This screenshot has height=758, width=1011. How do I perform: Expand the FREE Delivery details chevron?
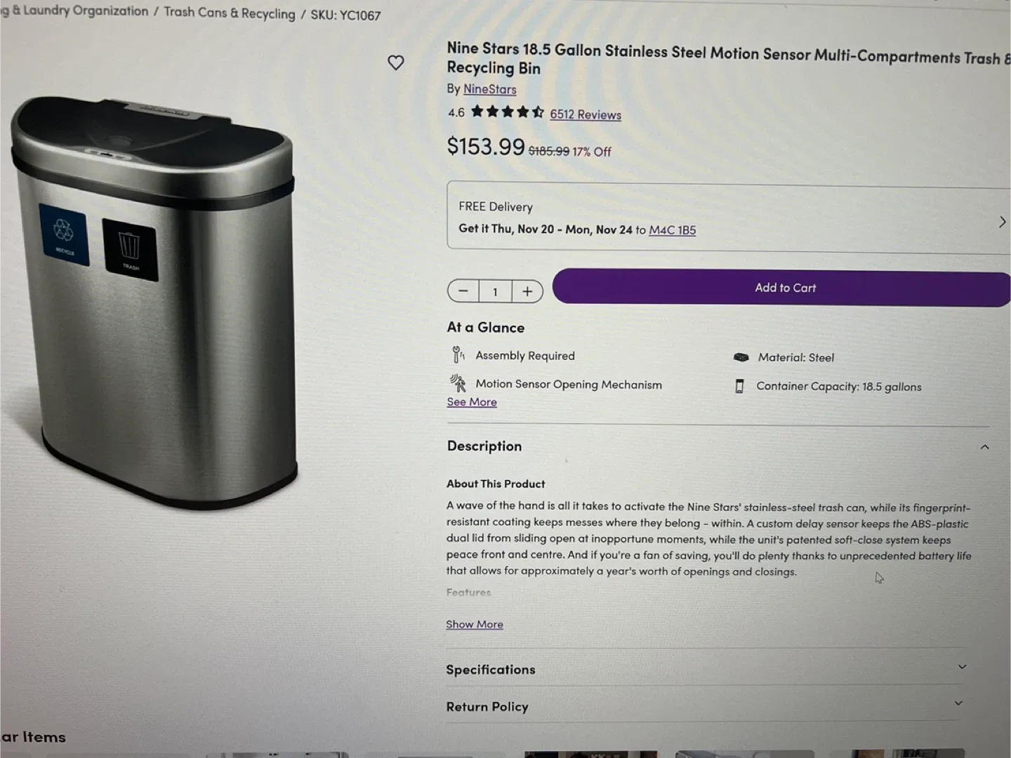(x=1002, y=221)
